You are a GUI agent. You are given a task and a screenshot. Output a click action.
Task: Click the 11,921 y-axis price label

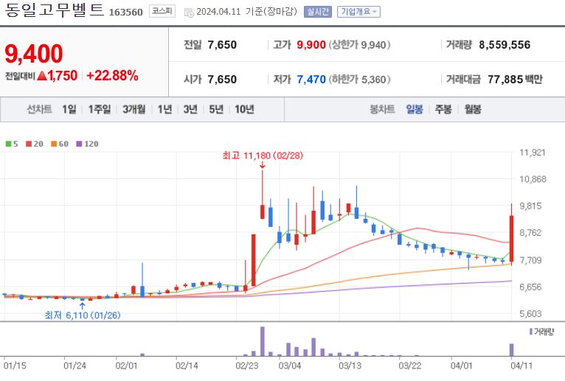point(532,153)
